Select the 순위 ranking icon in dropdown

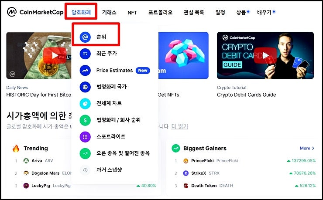click(x=85, y=37)
